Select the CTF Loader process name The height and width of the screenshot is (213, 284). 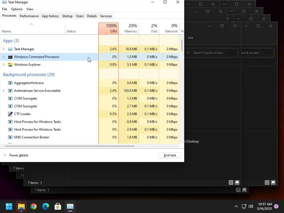point(22,114)
